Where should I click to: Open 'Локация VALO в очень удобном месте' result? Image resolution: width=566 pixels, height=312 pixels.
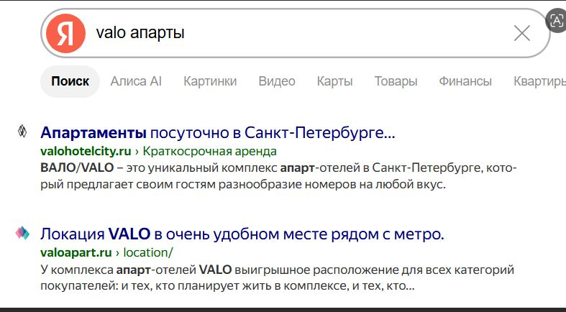pos(242,234)
